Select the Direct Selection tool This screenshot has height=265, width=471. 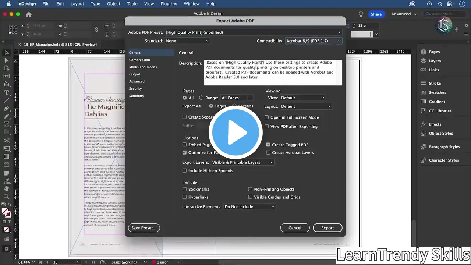pyautogui.click(x=7, y=60)
